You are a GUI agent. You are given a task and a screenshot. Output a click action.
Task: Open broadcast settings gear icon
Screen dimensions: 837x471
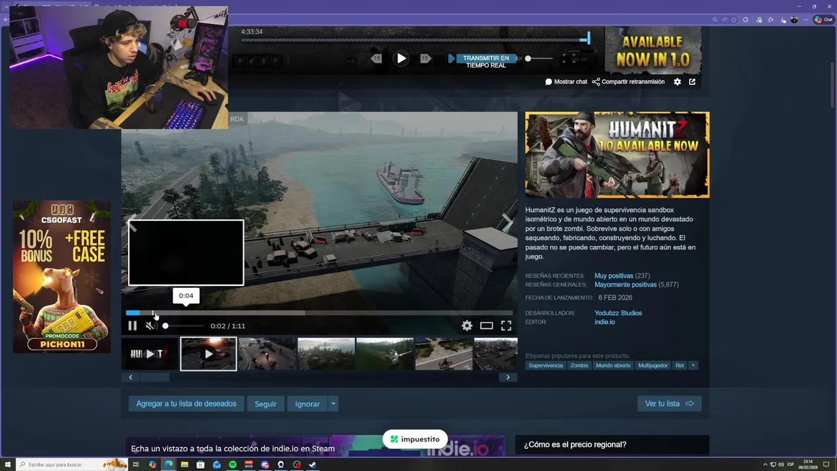pos(677,82)
